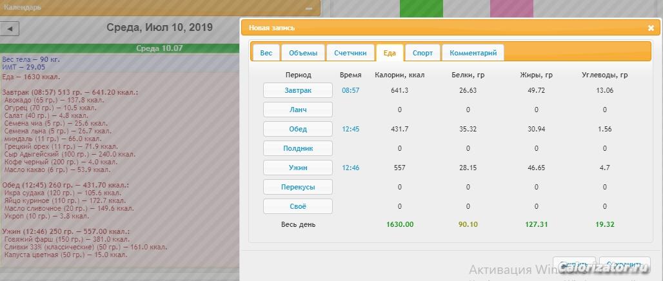Screen dimensions: 663x281
Task: Click daily fat total 127.31
Action: 536,224
